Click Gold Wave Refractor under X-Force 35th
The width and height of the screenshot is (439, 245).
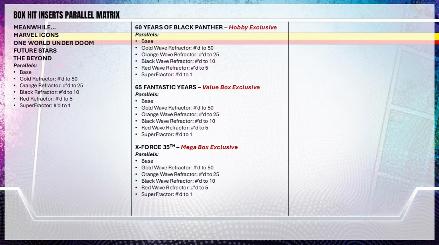[178, 168]
